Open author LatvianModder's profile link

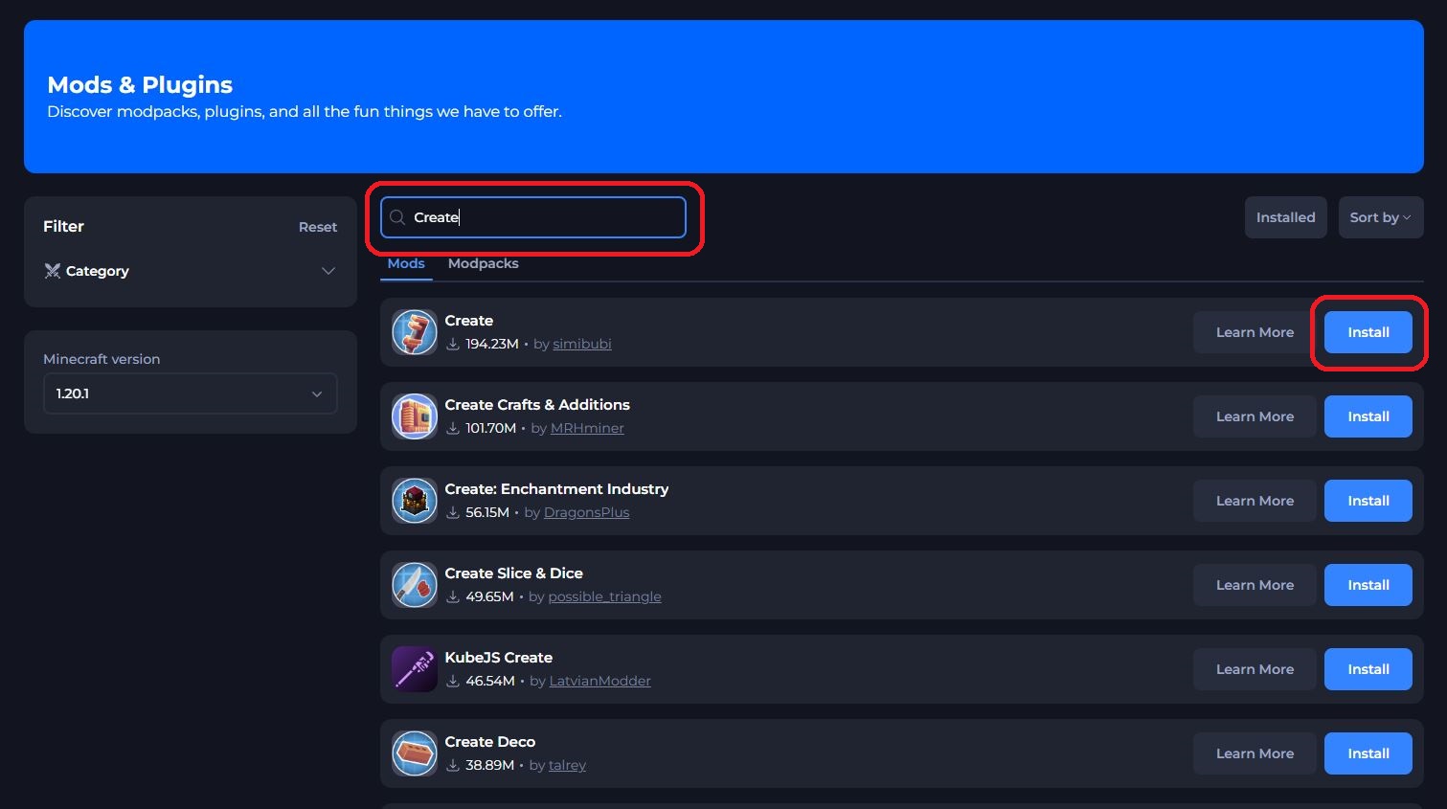(600, 681)
